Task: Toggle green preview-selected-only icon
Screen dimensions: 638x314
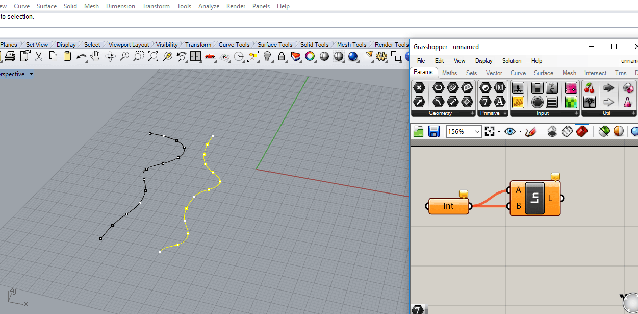Action: pos(604,131)
